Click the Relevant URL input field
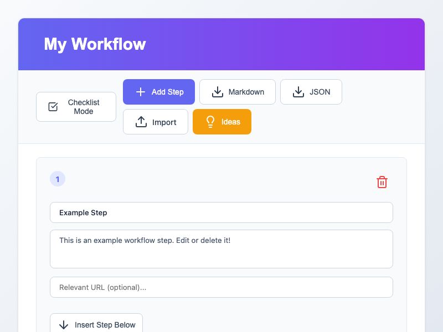Viewport: 443px width, 332px height. [221, 287]
